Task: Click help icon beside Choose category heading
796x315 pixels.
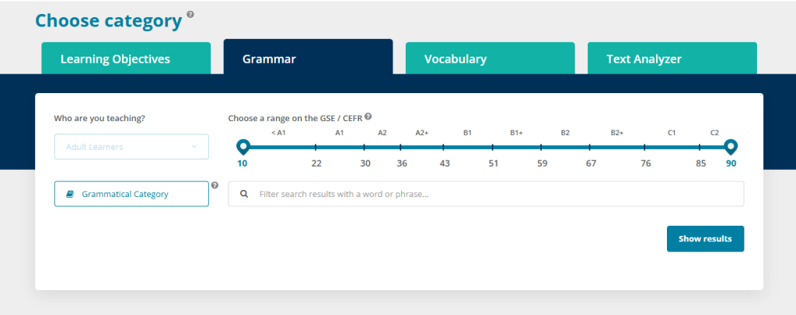Action: coord(191,15)
